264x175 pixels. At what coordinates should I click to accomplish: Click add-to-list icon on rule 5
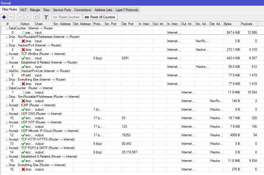(23, 75)
